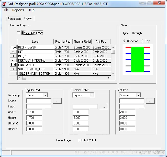Click the blank button beside SOLDERMASK_BOTTOM
Viewport: 167px width, 157px height.
coord(13,73)
